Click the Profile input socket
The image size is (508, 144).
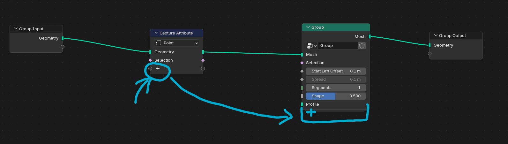point(302,104)
